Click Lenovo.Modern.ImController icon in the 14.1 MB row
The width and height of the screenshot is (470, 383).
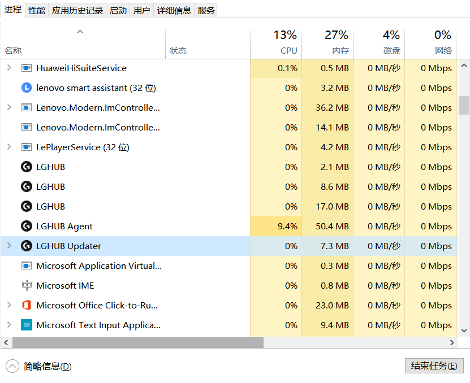(x=27, y=128)
